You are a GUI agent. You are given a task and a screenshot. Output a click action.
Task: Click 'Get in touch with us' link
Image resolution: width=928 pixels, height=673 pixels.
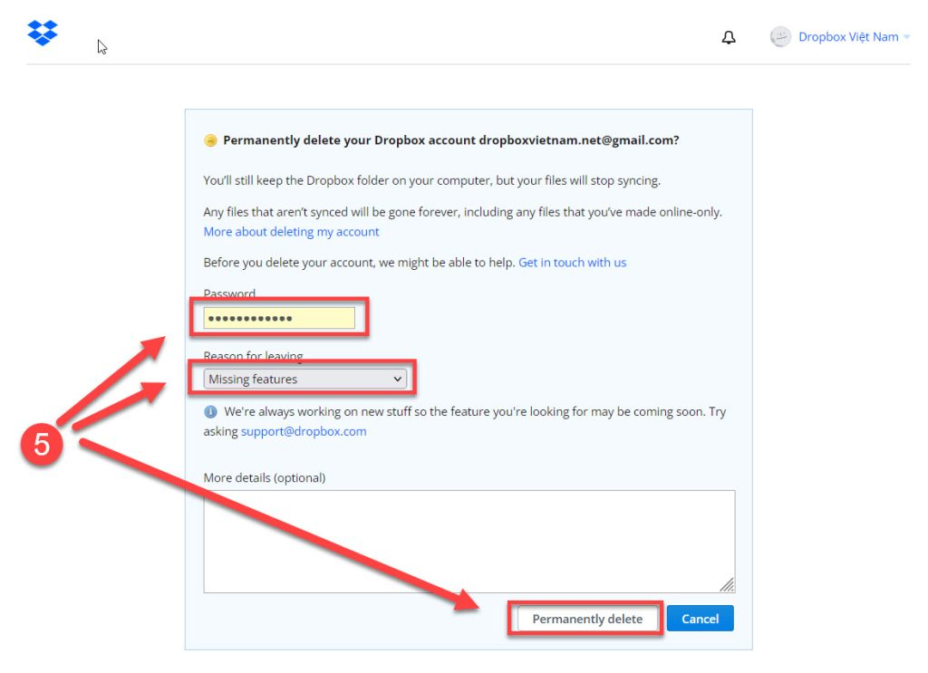[573, 263]
